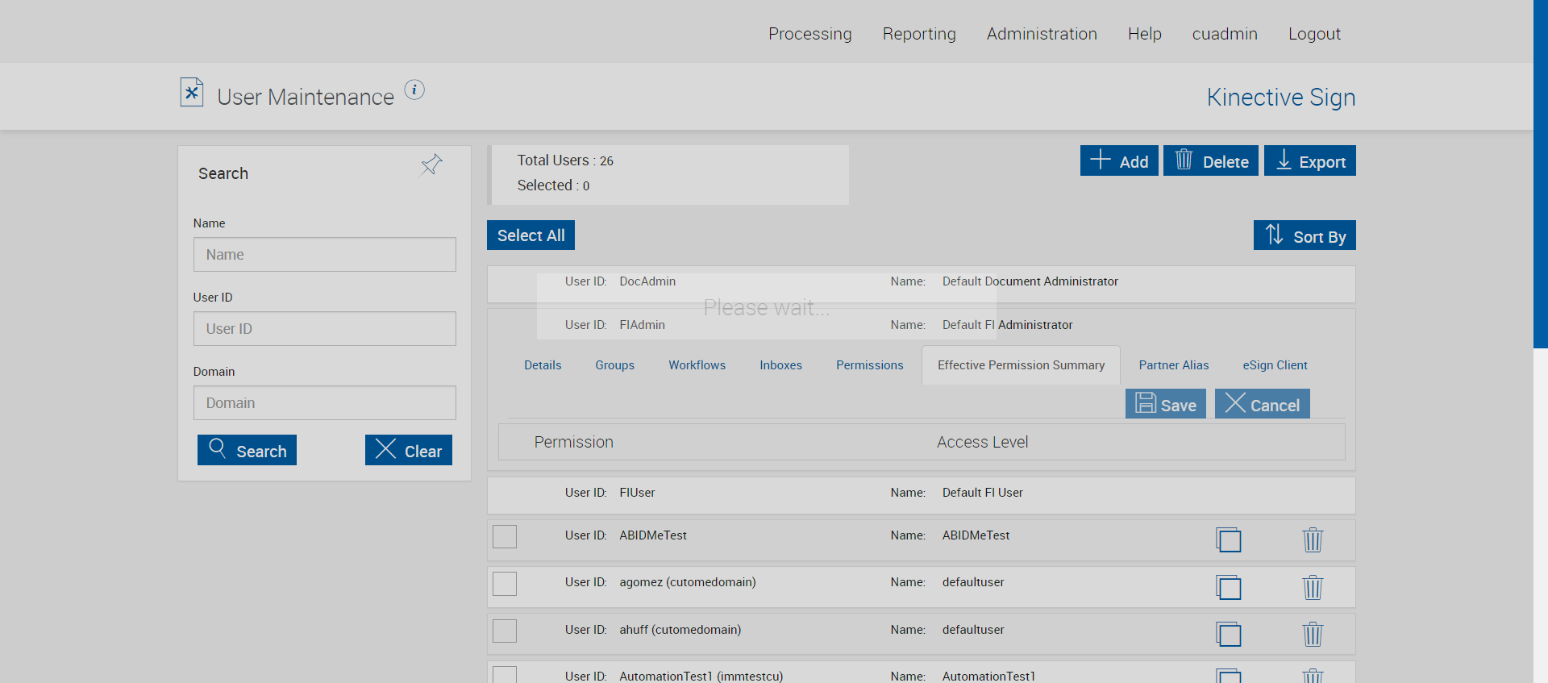The height and width of the screenshot is (683, 1548).
Task: Open the Sort By dropdown
Action: (1304, 235)
